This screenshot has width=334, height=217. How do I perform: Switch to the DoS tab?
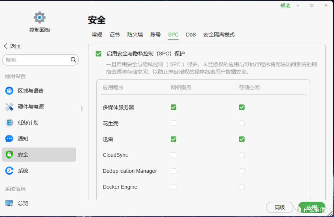[191, 35]
